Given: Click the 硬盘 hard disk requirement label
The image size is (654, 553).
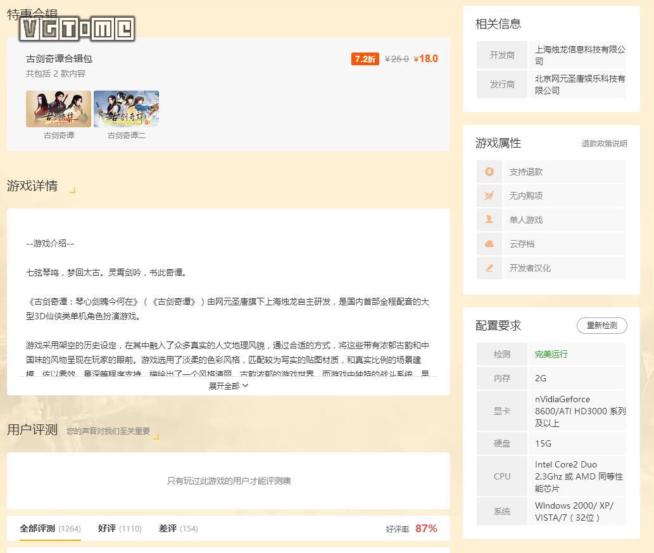Looking at the screenshot, I should [x=501, y=443].
